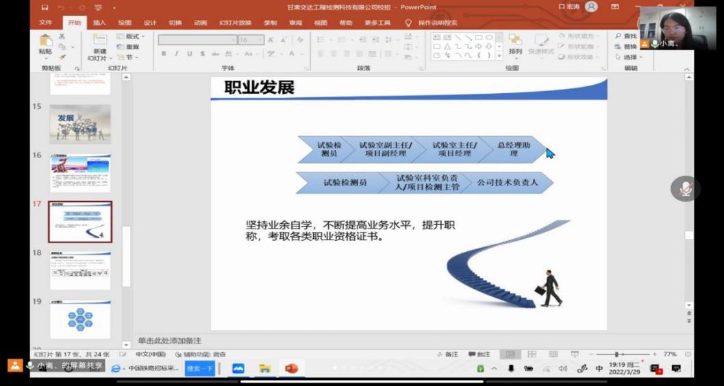Toggle Bold formatting
This screenshot has width=724, height=386.
tap(164, 54)
